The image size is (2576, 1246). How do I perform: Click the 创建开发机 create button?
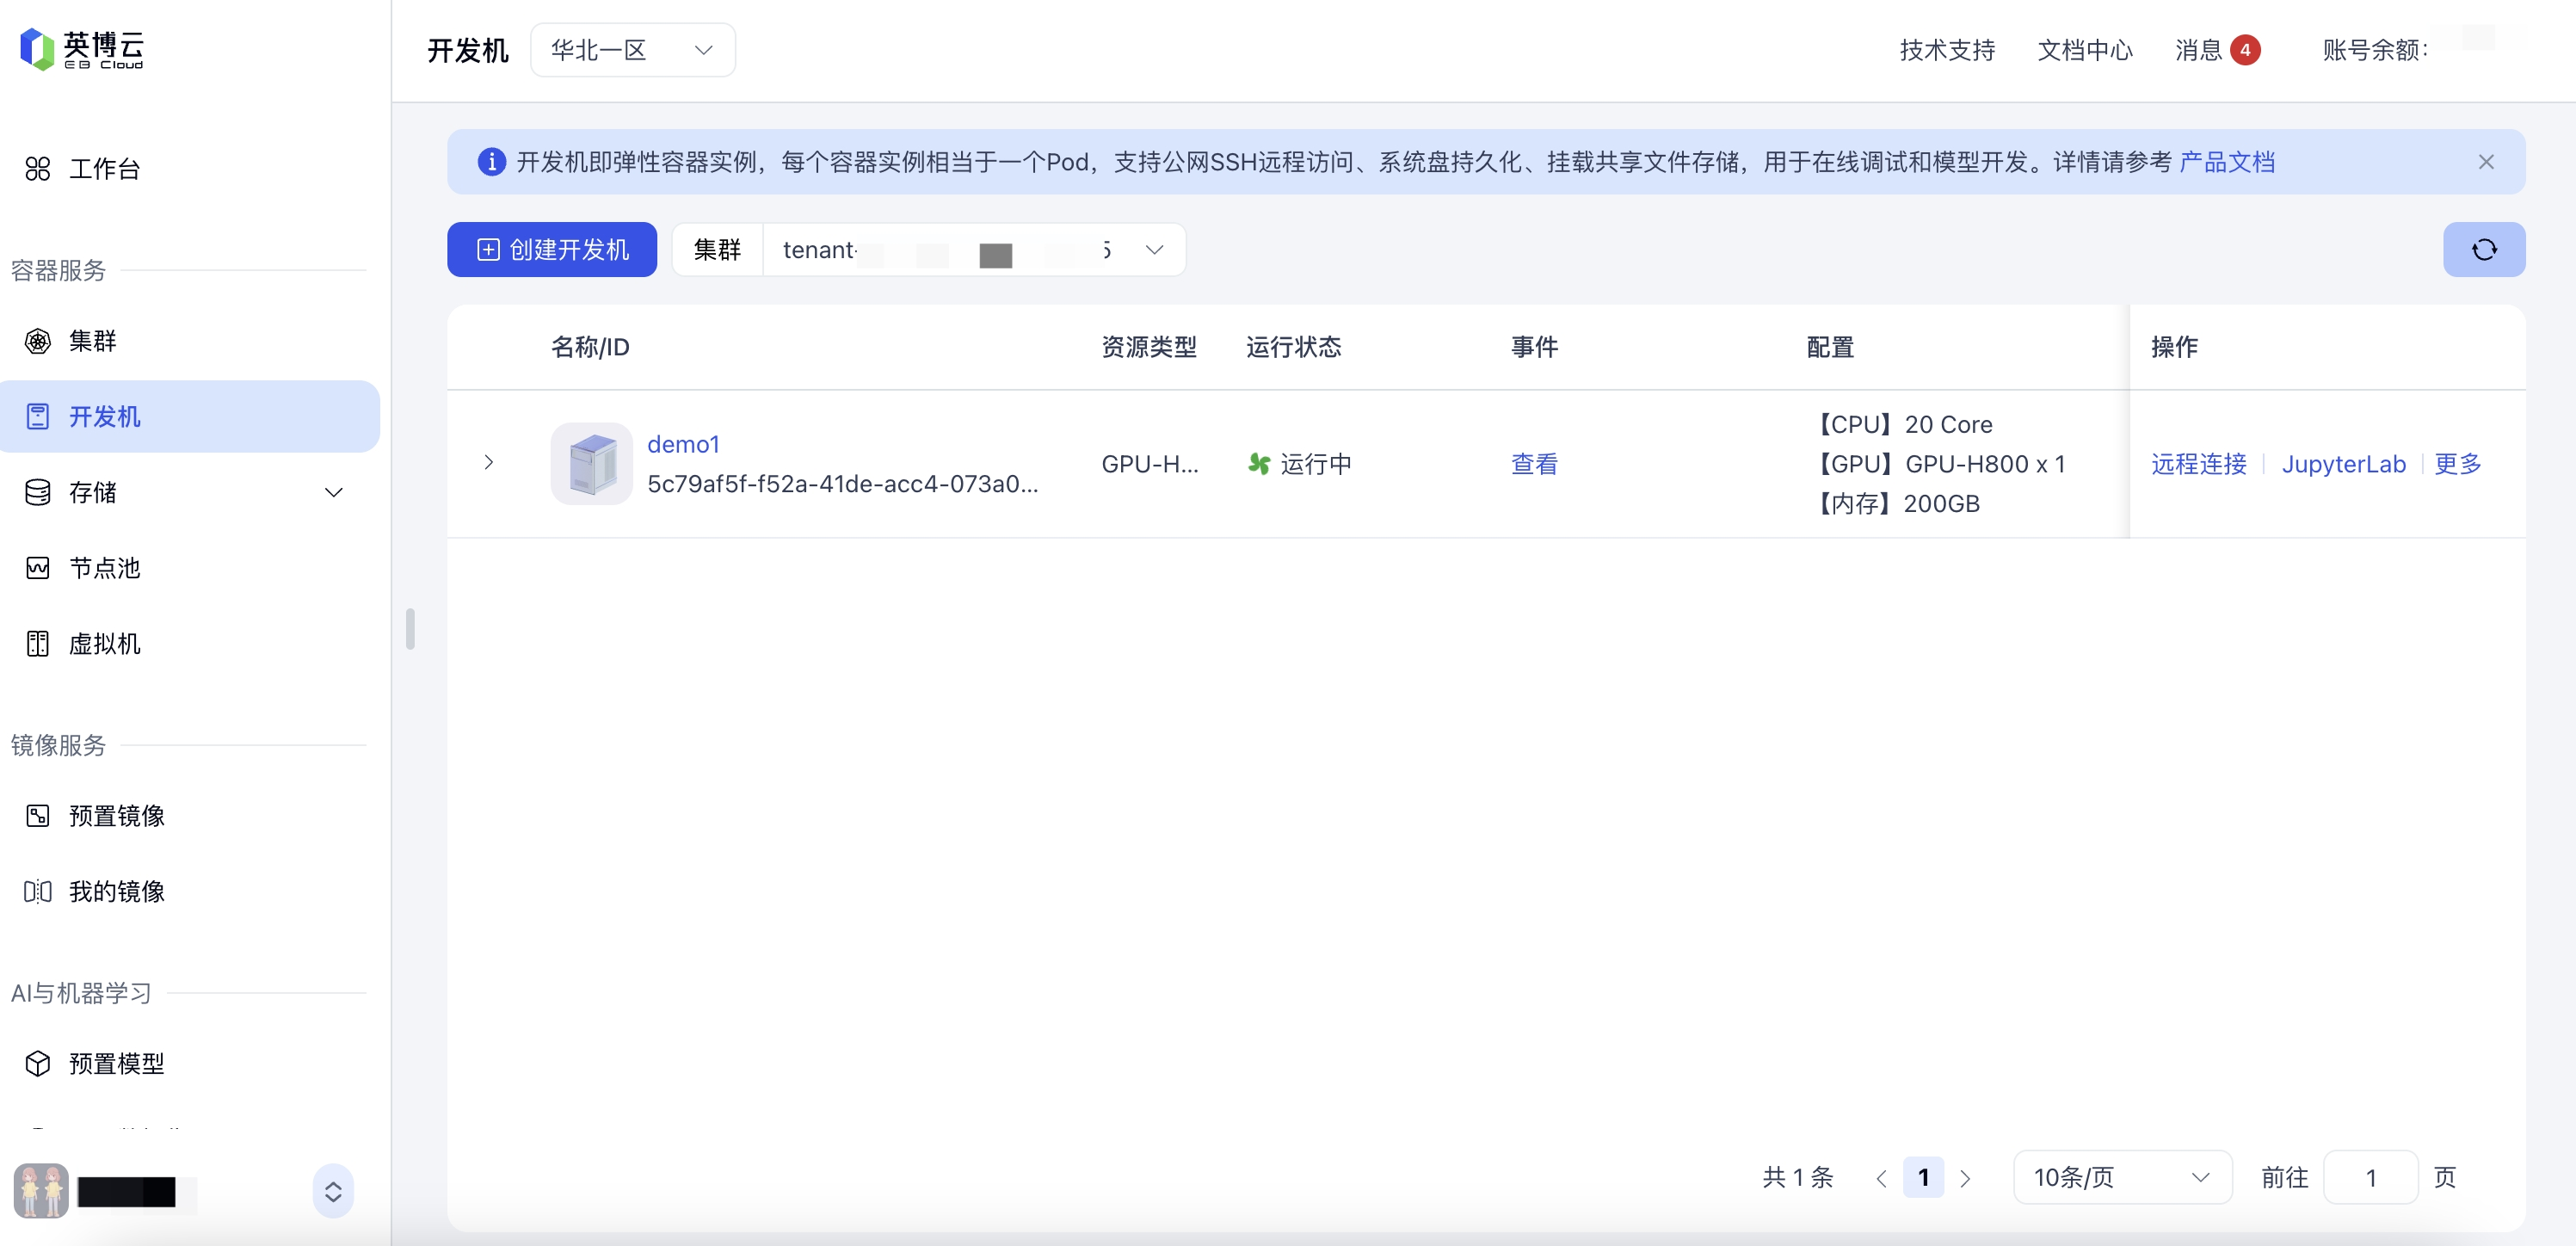point(552,250)
